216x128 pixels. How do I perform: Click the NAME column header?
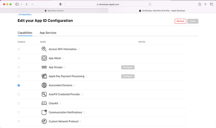point(43,42)
